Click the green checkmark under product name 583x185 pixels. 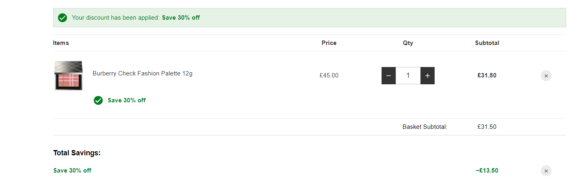coord(98,100)
